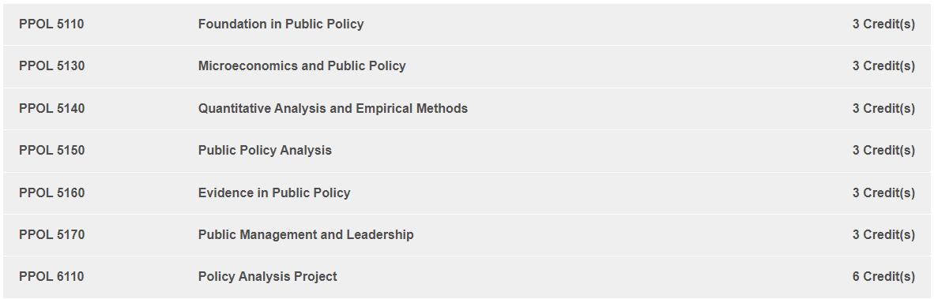Image resolution: width=934 pixels, height=299 pixels.
Task: Click credits for Public Policy Analysis row
Action: (883, 151)
